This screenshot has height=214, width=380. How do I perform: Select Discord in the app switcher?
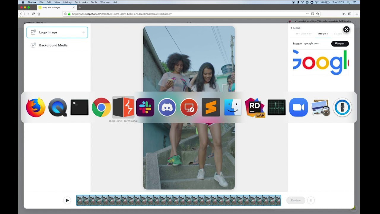167,107
